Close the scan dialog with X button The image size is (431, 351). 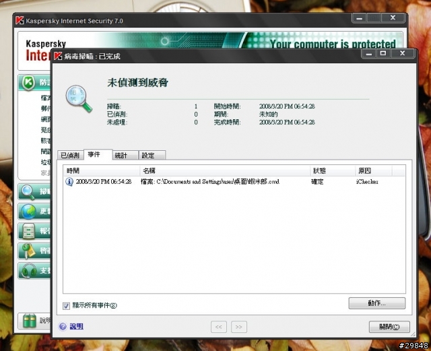coord(403,53)
